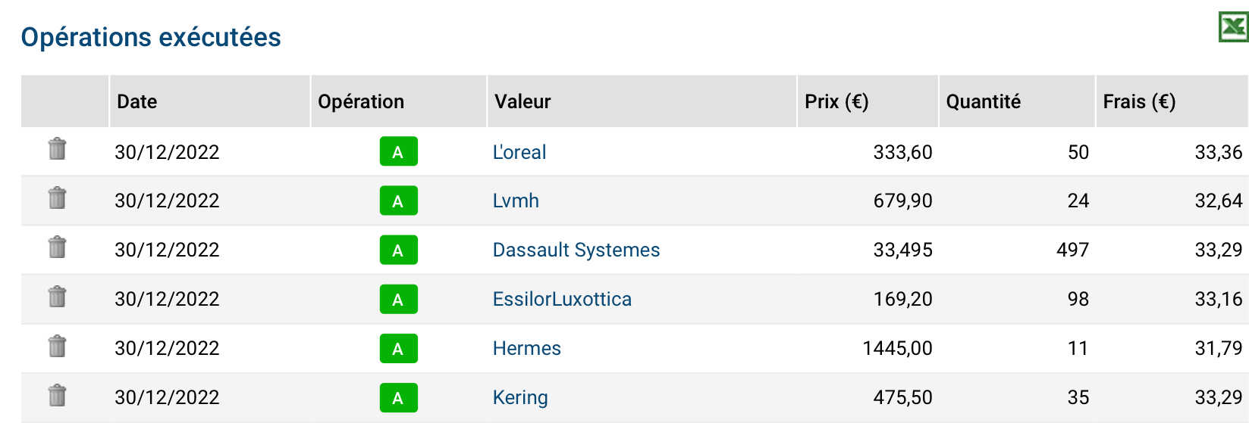
Task: Open the L'oreal stock link
Action: coord(519,152)
